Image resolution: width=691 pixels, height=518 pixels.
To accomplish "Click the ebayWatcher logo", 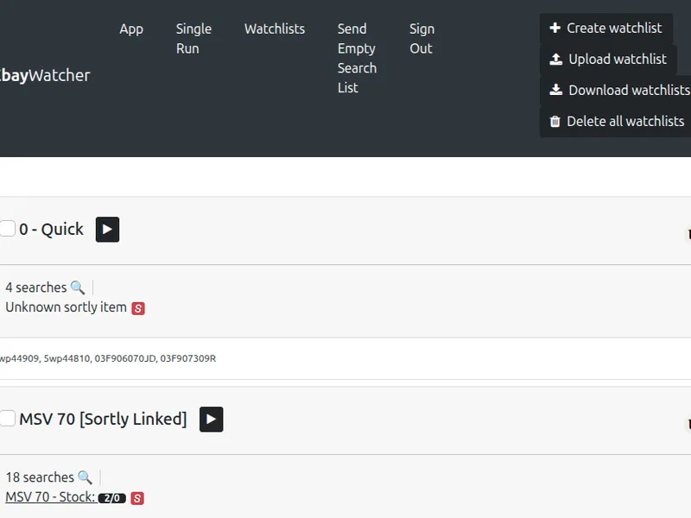I will pyautogui.click(x=45, y=75).
